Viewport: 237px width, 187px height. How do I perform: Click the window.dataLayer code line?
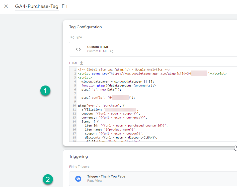point(118,81)
